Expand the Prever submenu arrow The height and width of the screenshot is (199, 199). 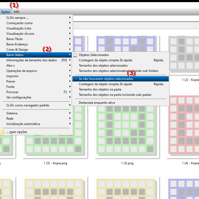[x=70, y=81]
